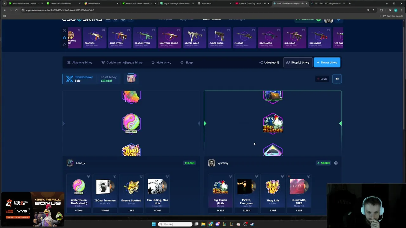Select the Watermelon Strafe (Holo) item card
Image resolution: width=406 pixels, height=228 pixels.
[x=79, y=193]
